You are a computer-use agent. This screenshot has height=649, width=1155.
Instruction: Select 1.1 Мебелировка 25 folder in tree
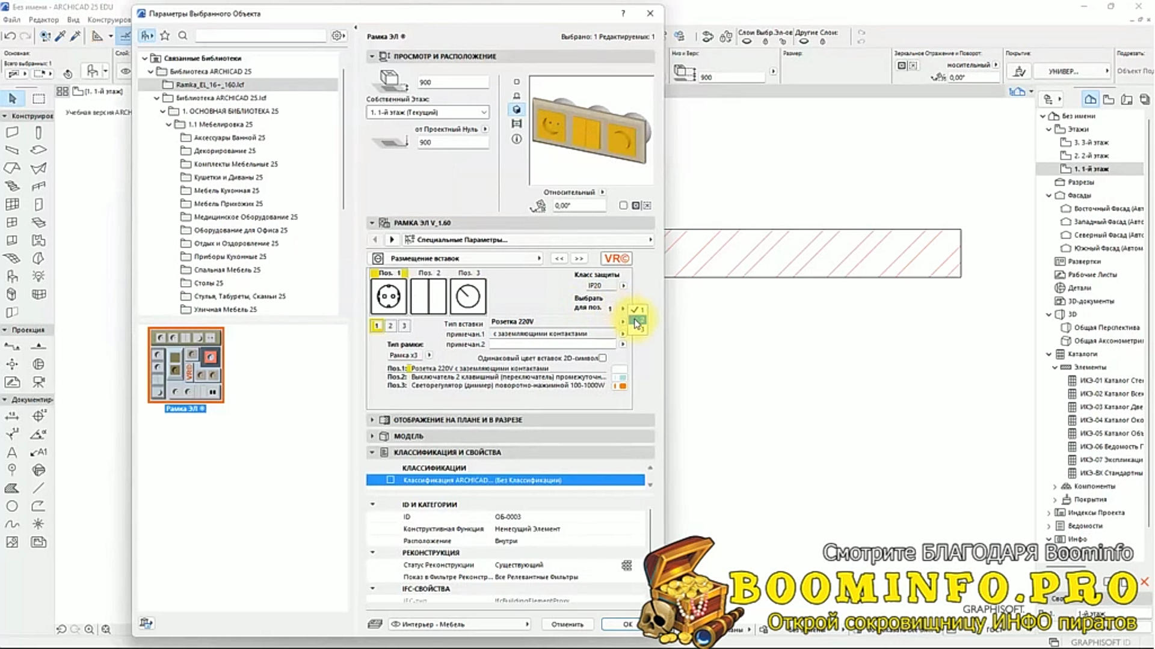pos(220,124)
